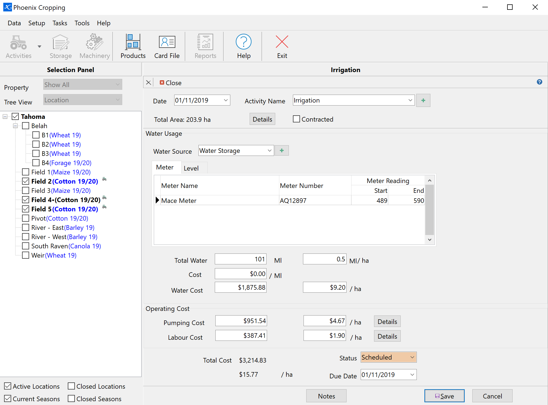Open the Data menu
The width and height of the screenshot is (548, 405).
14,23
